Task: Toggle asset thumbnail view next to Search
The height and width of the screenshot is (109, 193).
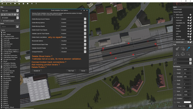Action: click(x=17, y=26)
